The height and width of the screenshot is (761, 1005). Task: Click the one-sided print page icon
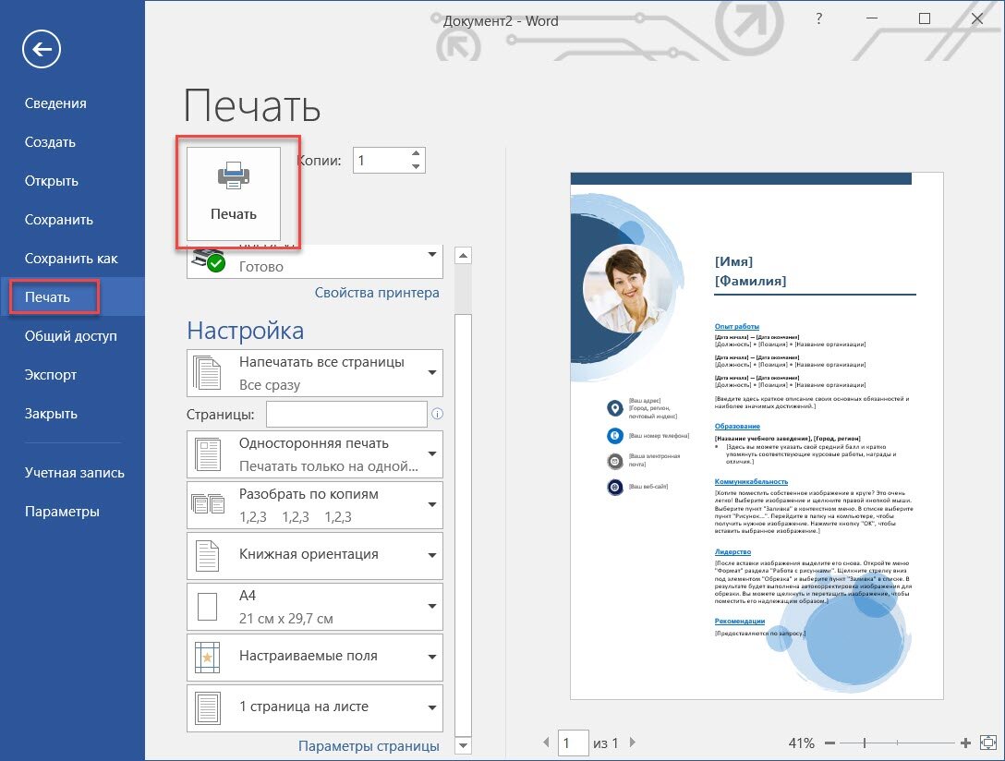coord(207,454)
